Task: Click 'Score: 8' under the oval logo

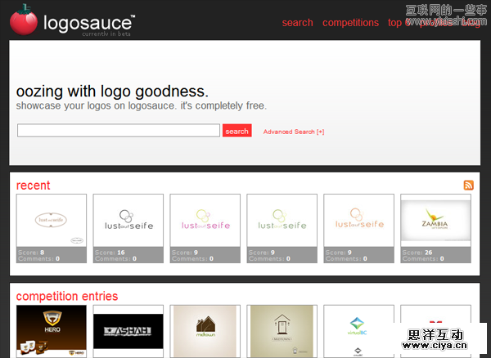Action: tap(31, 253)
